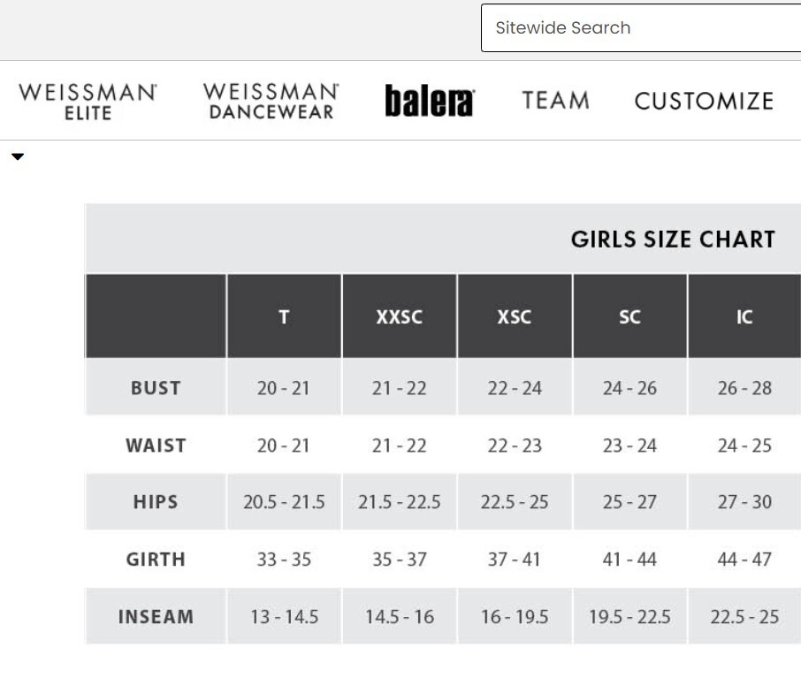Viewport: 801px width, 678px height.
Task: Select the XXSC size column header
Action: pos(400,316)
